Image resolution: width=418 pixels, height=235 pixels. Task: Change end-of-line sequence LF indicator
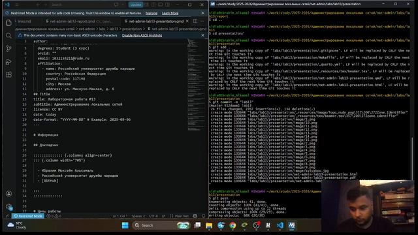coord(163,216)
